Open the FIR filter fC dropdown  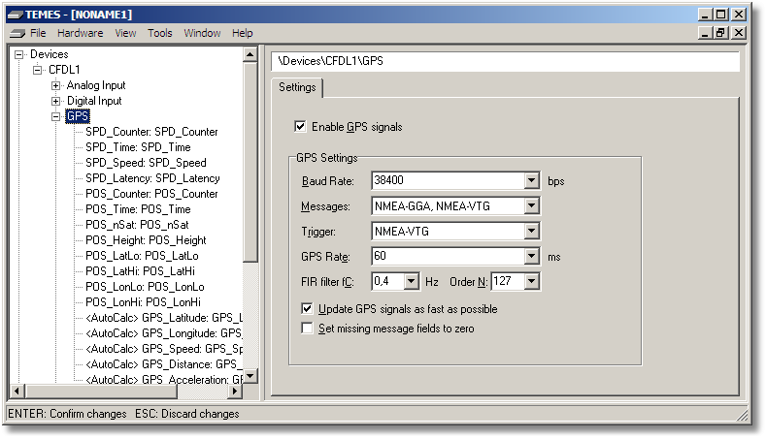tap(412, 281)
